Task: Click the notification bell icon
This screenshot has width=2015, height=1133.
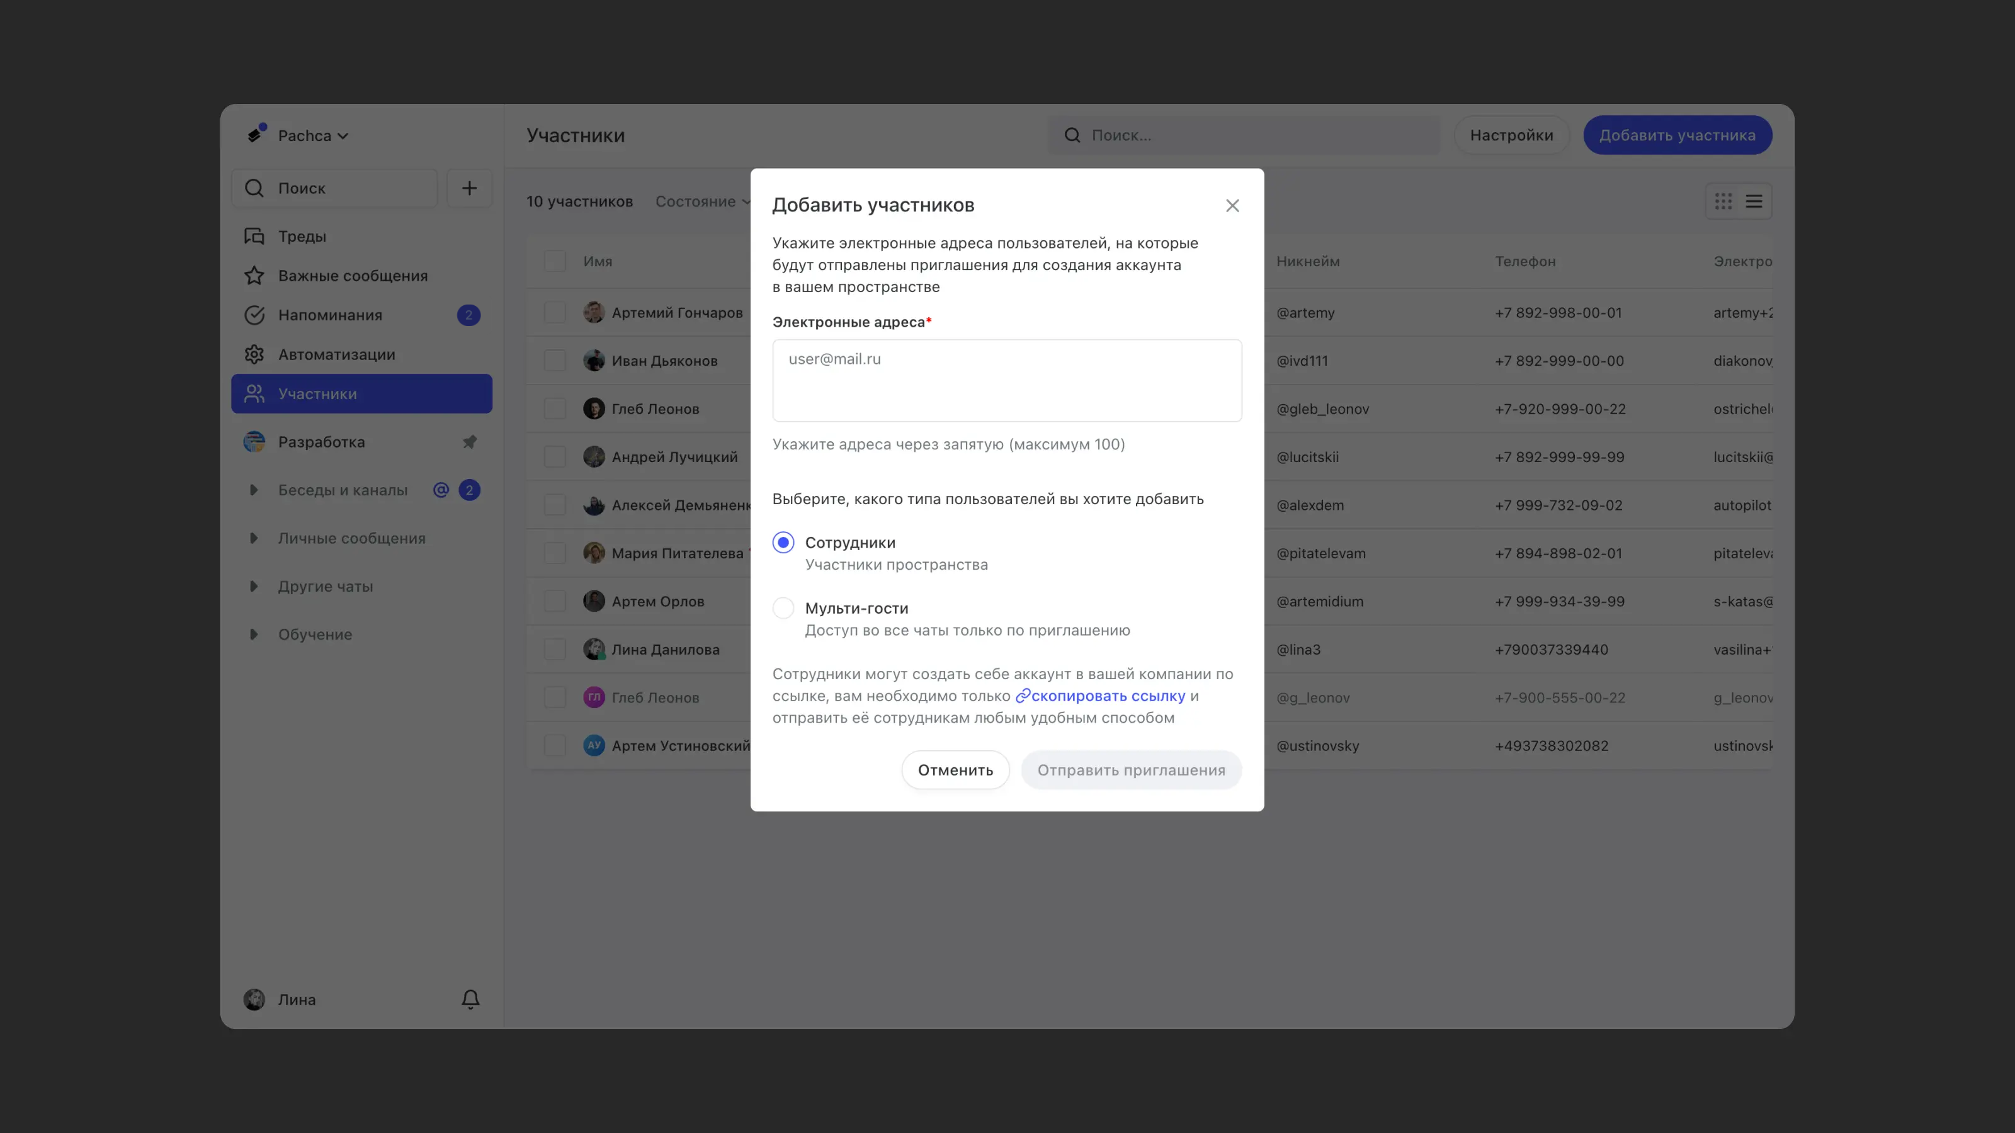Action: (470, 1000)
